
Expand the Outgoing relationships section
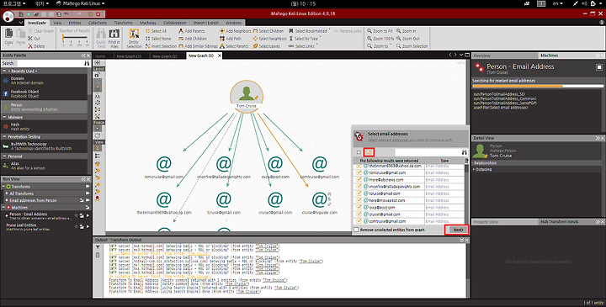[474, 169]
